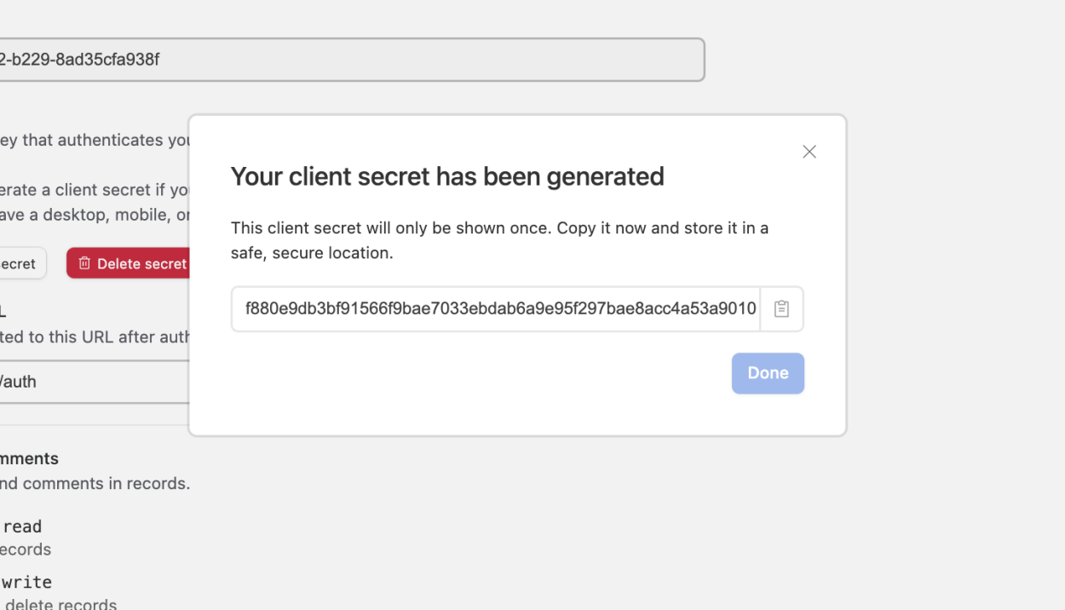This screenshot has width=1065, height=610.
Task: Close the client secret dialog with the X
Action: point(809,152)
